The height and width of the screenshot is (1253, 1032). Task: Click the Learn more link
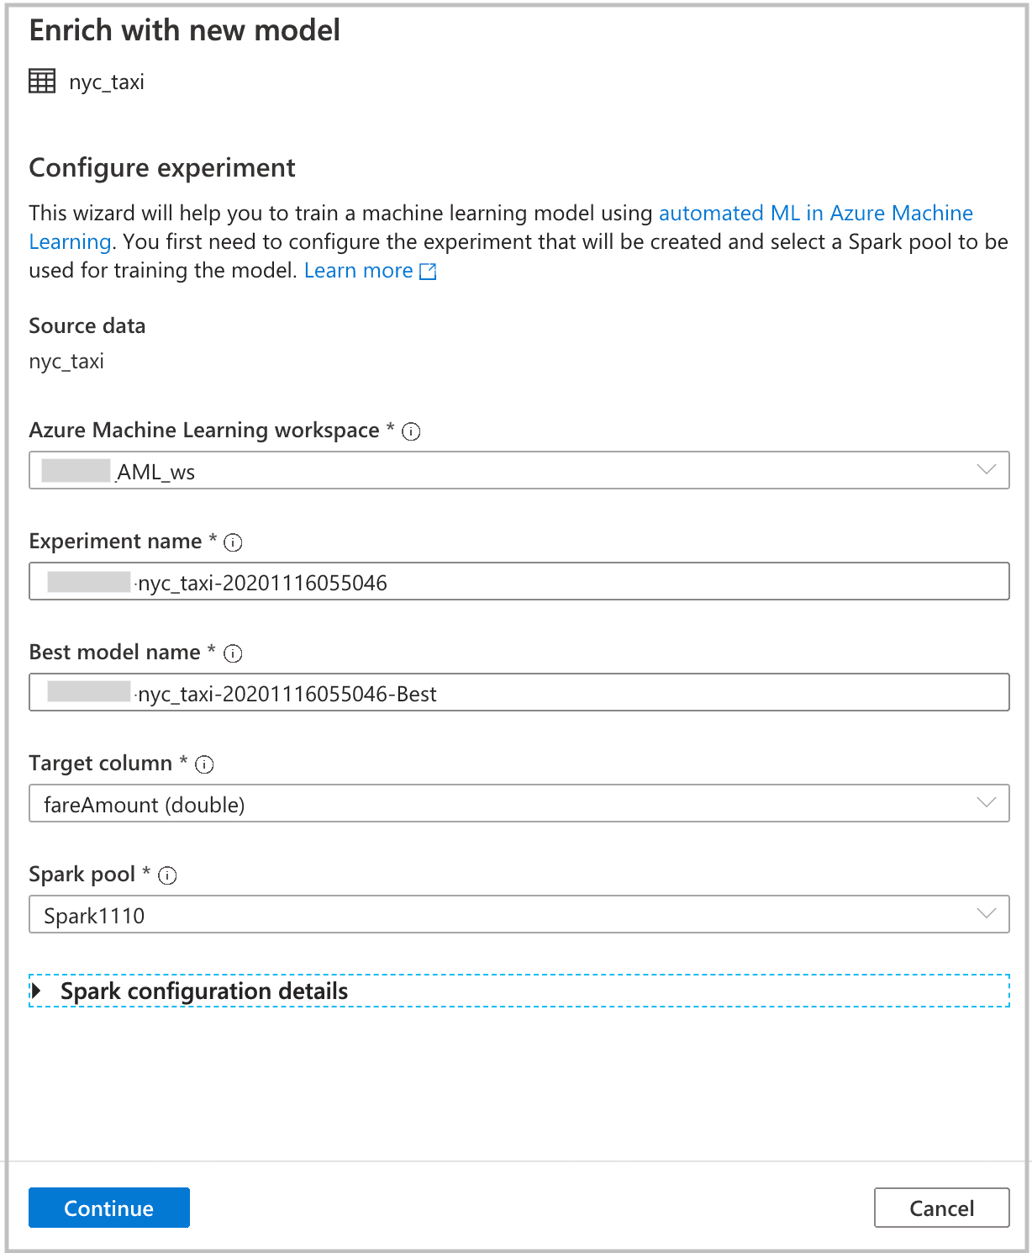(358, 270)
